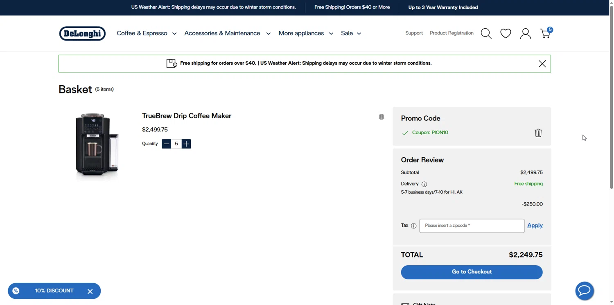Remove TrueBrew Drip Coffee Maker from basket
This screenshot has height=305, width=614.
pos(381,117)
